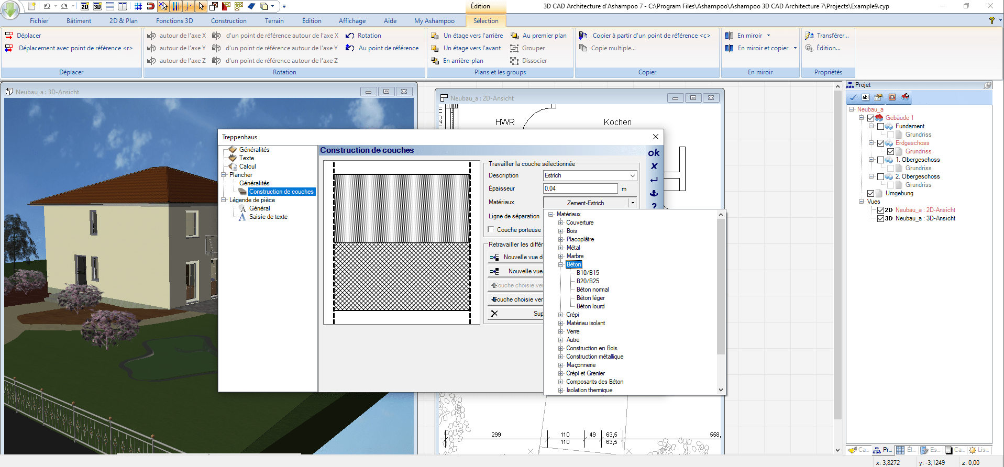
Task: Click the Undo arrow icon
Action: (47, 6)
